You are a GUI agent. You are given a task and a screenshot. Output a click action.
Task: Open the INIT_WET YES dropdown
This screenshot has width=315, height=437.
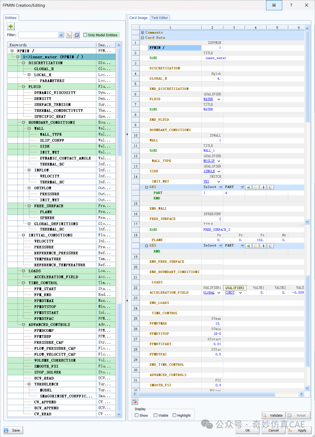(x=219, y=182)
